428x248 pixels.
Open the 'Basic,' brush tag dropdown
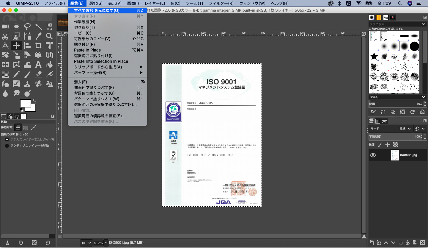(x=424, y=97)
